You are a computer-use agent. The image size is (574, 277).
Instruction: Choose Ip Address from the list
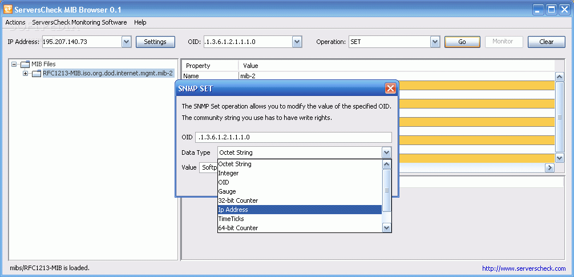[x=300, y=210]
